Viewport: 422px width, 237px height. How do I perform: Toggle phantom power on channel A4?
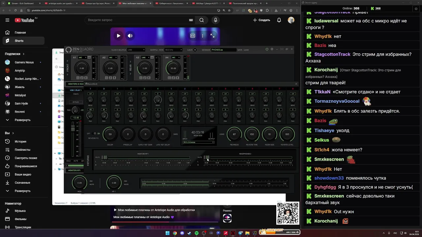(x=169, y=78)
